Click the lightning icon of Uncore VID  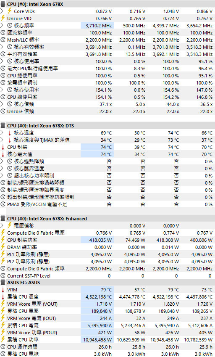(x=3, y=18)
